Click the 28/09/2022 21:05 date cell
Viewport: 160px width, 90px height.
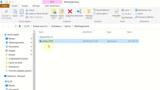click(90, 41)
